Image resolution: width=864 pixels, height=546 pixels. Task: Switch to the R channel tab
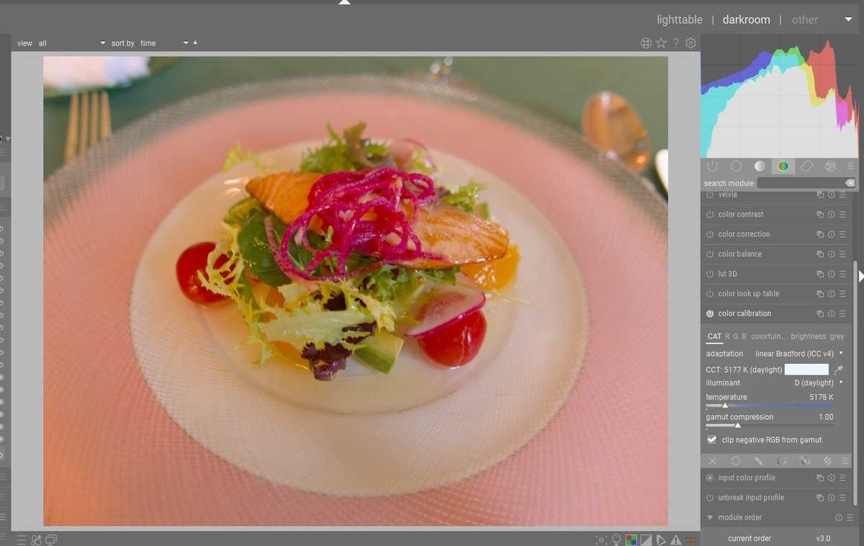pos(727,336)
